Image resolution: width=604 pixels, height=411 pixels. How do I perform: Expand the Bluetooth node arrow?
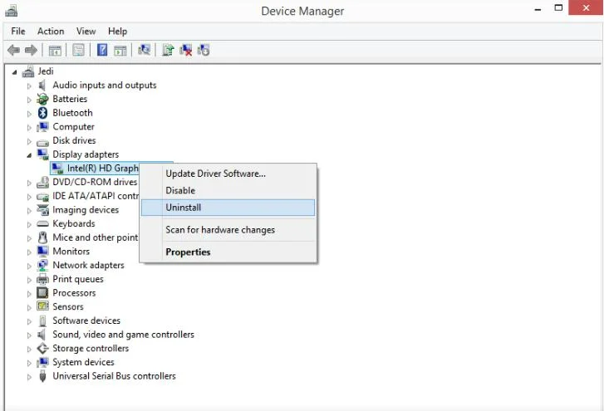pyautogui.click(x=29, y=114)
